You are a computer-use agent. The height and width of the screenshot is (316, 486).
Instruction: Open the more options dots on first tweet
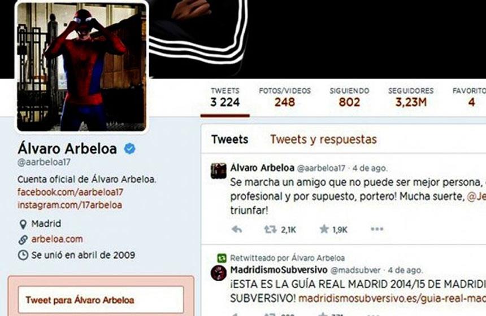pyautogui.click(x=377, y=229)
